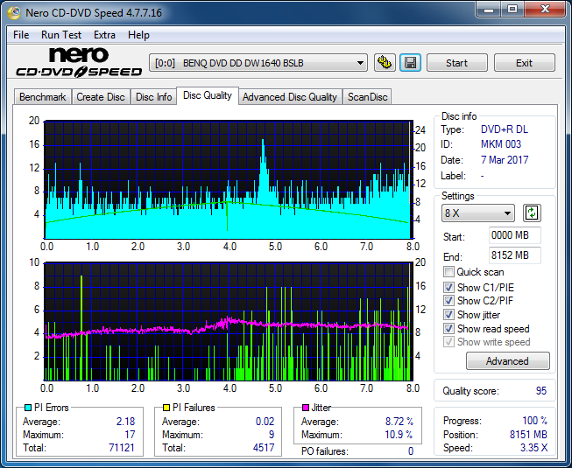Click the Exit button
This screenshot has width=572, height=468.
pos(524,63)
